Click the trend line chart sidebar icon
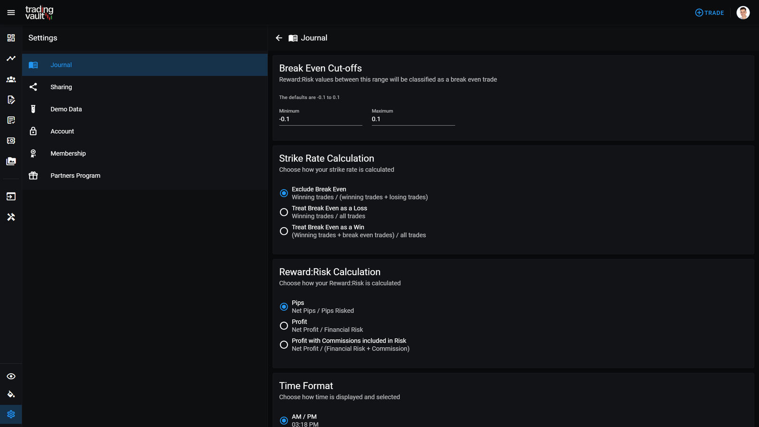Image resolution: width=759 pixels, height=427 pixels. 11,58
